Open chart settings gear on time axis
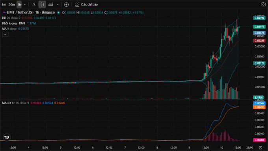Viewport: 268px width, 151px height. [x=260, y=147]
